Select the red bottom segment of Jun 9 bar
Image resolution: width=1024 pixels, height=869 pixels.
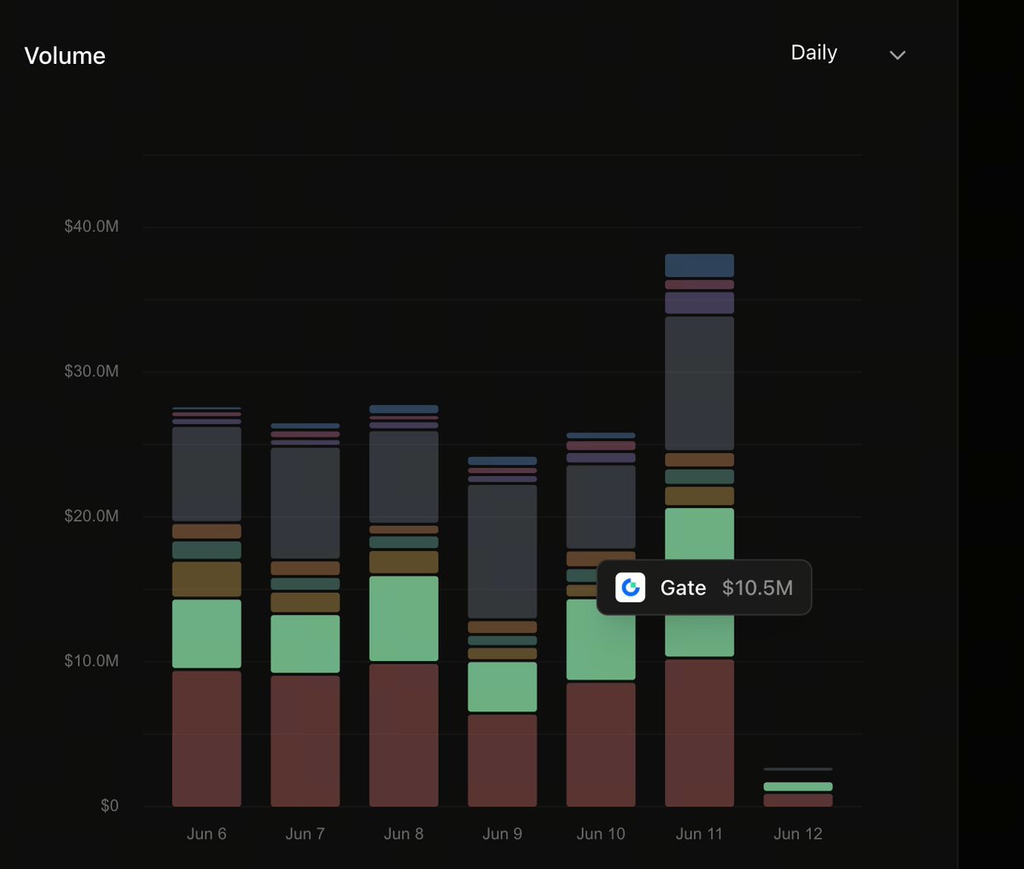(x=502, y=761)
